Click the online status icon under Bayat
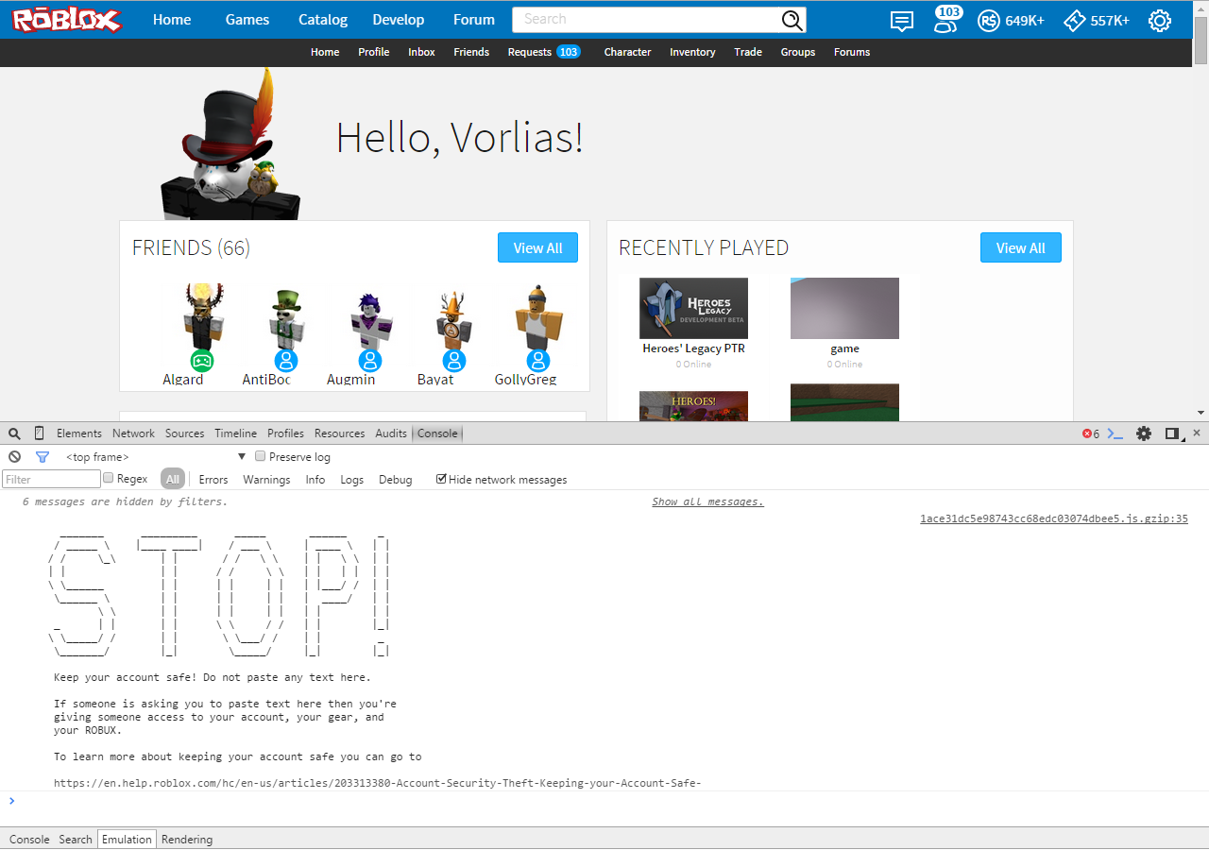Image resolution: width=1209 pixels, height=850 pixels. click(x=454, y=361)
